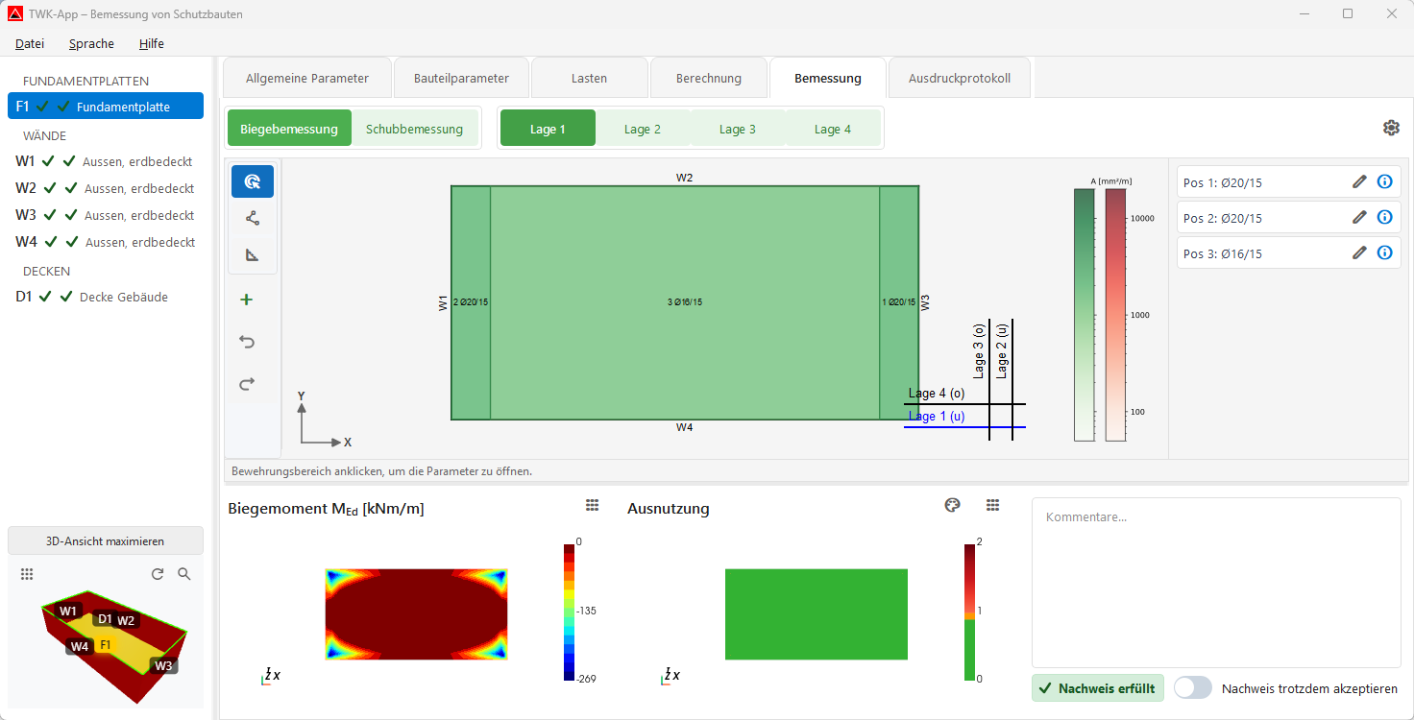Open grid menu next to Biegemoment
This screenshot has width=1414, height=720.
pos(593,506)
